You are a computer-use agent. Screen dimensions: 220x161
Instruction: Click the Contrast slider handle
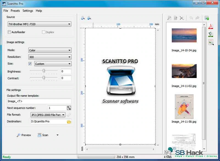coord(44,78)
